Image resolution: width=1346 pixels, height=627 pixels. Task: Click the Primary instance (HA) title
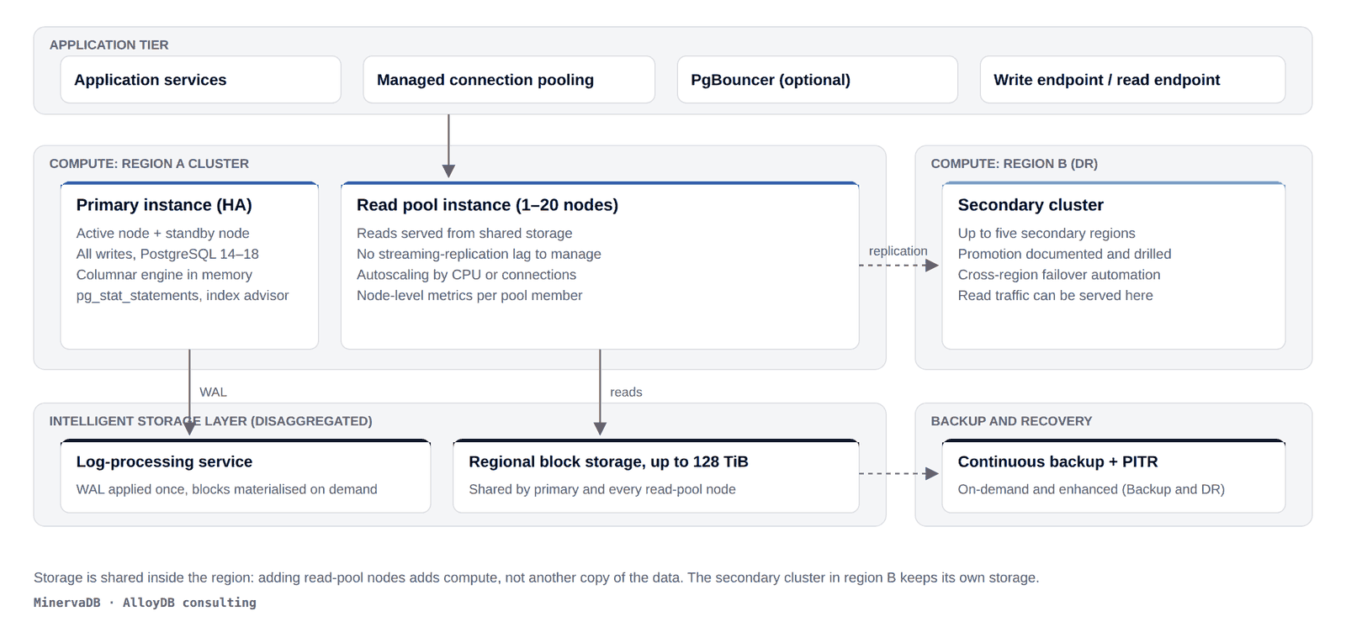pyautogui.click(x=164, y=205)
